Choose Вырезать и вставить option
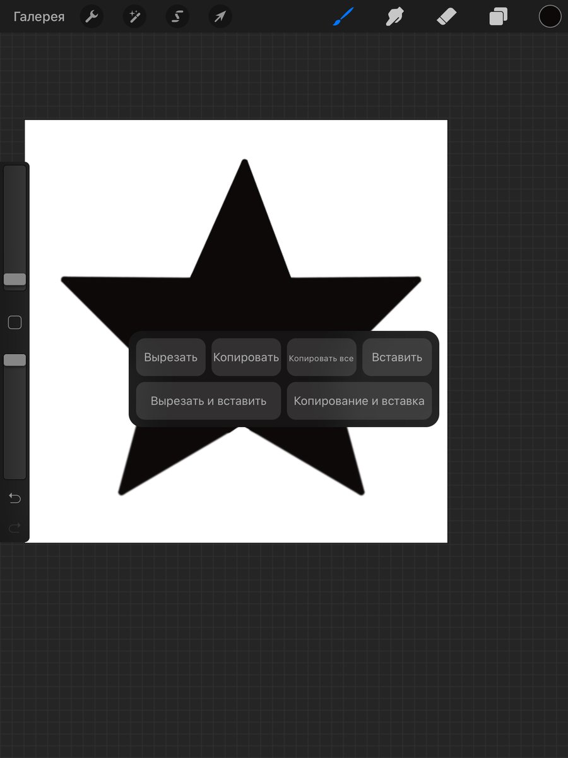The height and width of the screenshot is (758, 568). (x=208, y=401)
